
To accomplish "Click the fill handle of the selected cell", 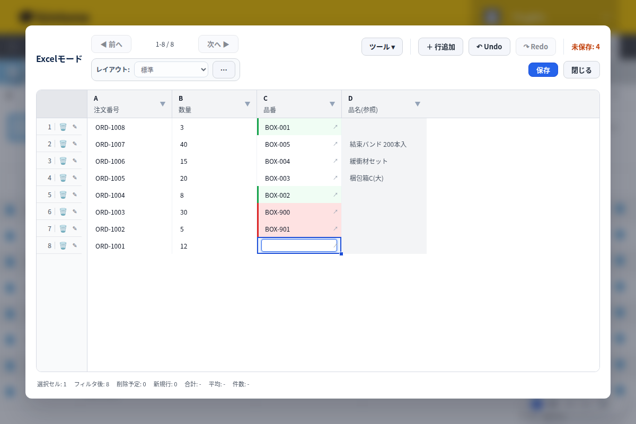I will tap(341, 254).
